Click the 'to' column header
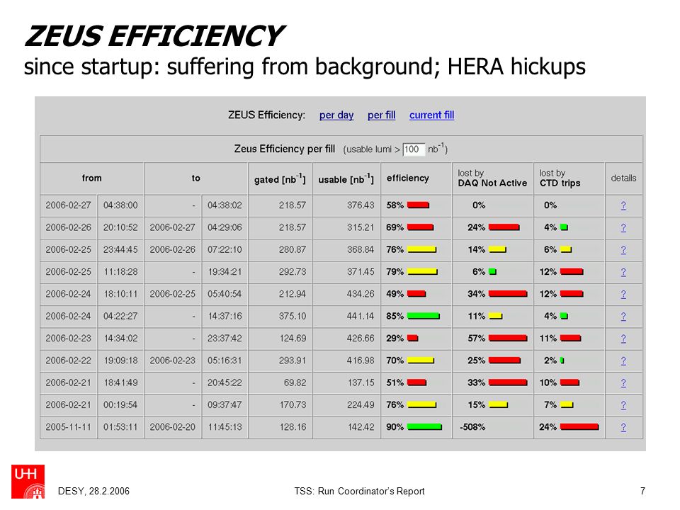 [x=196, y=178]
